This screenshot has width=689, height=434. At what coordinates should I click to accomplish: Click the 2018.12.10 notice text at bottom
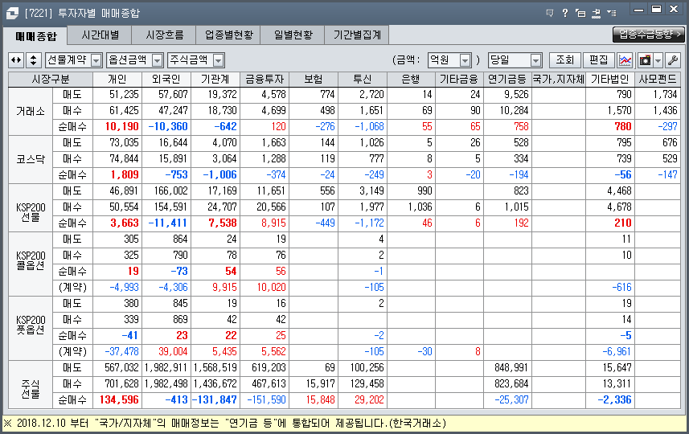click(x=225, y=424)
